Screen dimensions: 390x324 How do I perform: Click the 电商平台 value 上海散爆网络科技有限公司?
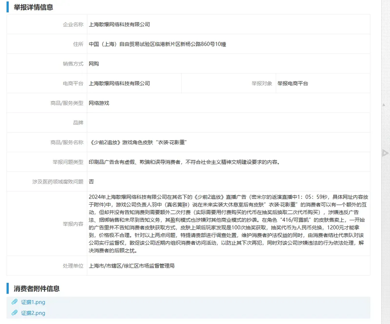(x=120, y=83)
